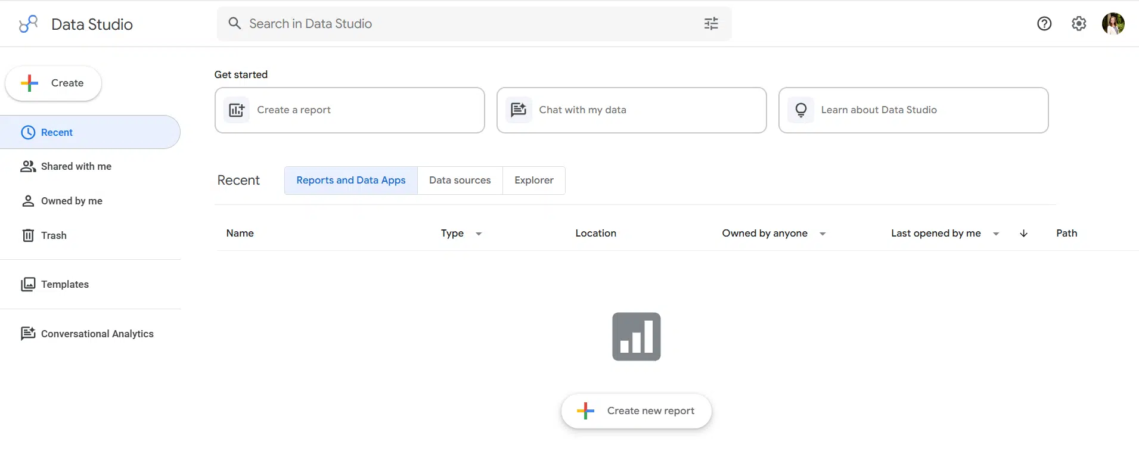The width and height of the screenshot is (1139, 460).
Task: Toggle the sort direction arrow
Action: tap(1023, 234)
